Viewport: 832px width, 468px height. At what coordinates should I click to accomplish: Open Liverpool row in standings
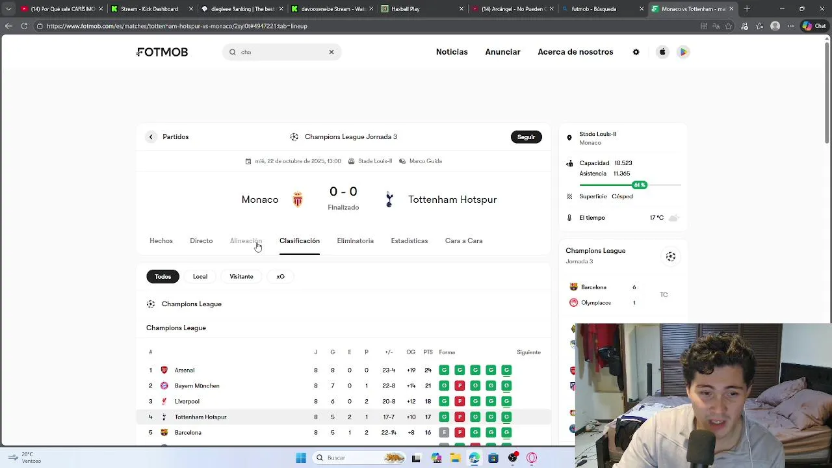[x=343, y=401]
